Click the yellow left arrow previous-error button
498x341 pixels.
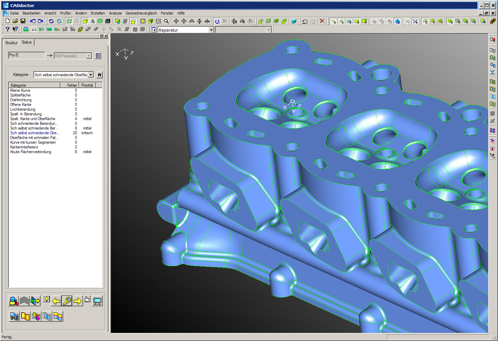pyautogui.click(x=56, y=301)
